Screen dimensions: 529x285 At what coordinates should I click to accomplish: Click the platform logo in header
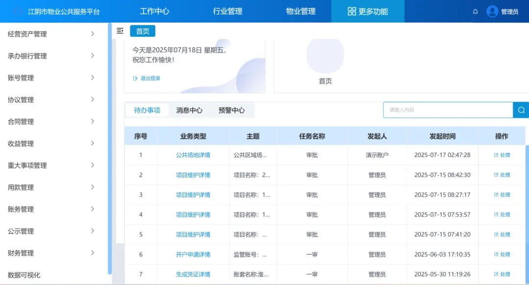click(x=18, y=11)
